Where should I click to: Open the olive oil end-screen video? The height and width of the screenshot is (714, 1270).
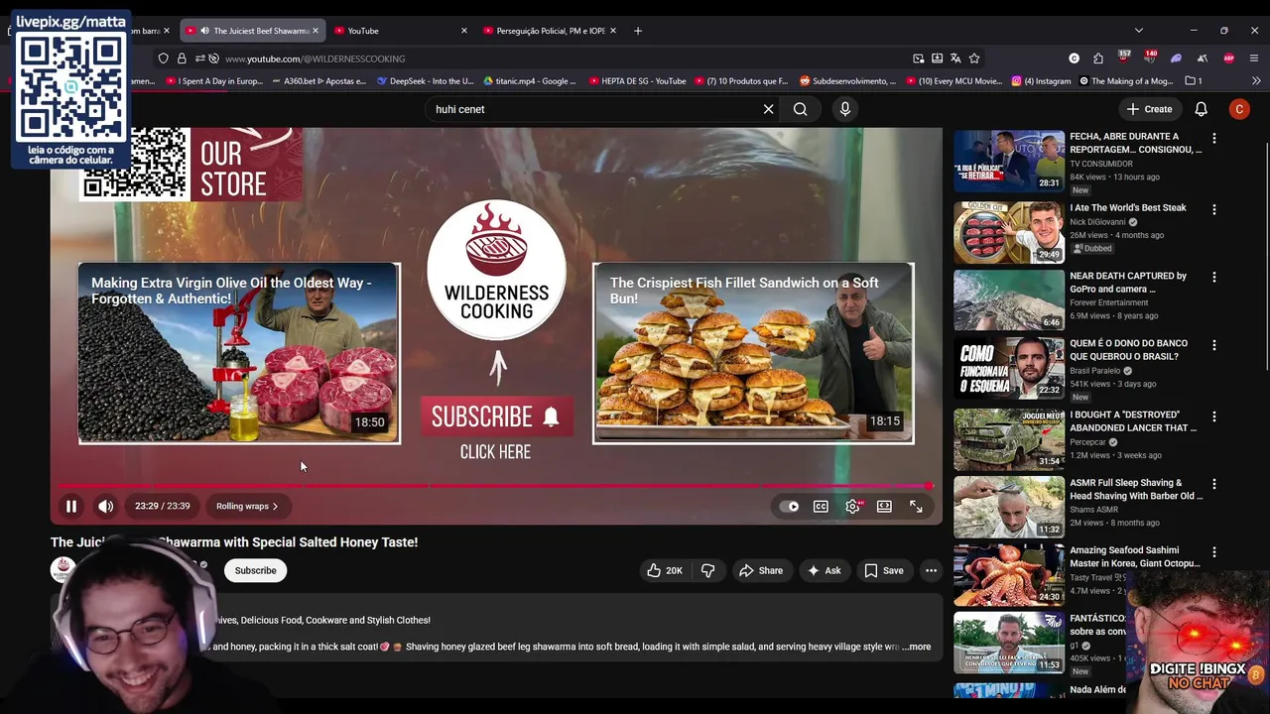[239, 353]
